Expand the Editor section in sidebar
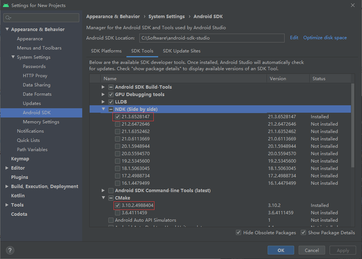The height and width of the screenshot is (259, 362). [6, 168]
